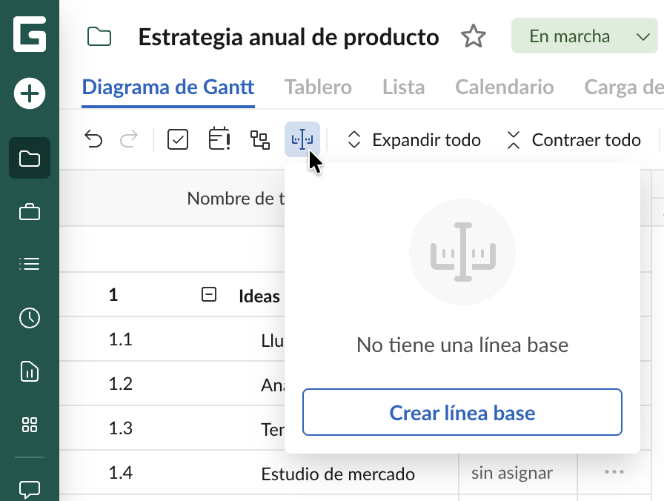Click the project folder icon beside title

click(x=99, y=36)
